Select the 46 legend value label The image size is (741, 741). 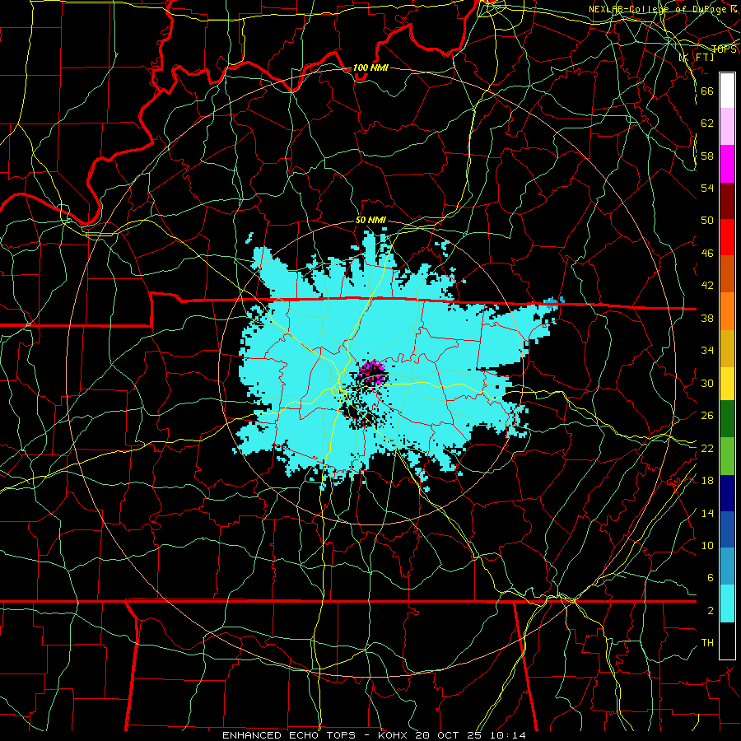[707, 254]
